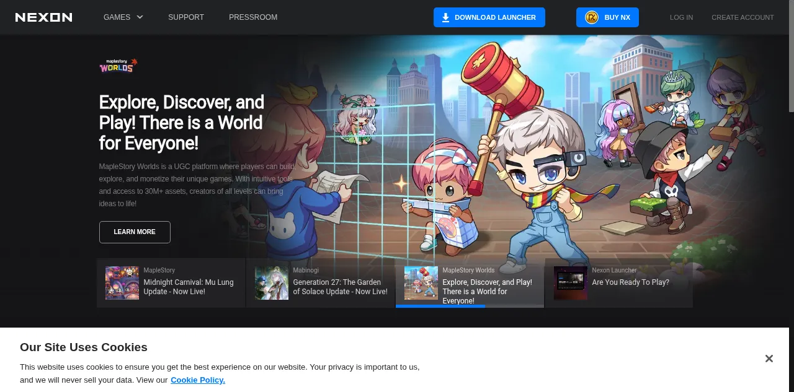Open the Log In link

tap(681, 17)
